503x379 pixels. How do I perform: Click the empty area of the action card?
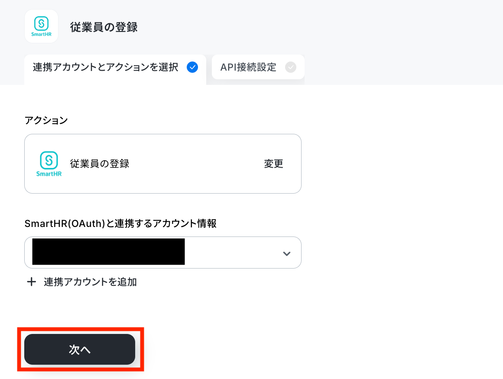196,164
